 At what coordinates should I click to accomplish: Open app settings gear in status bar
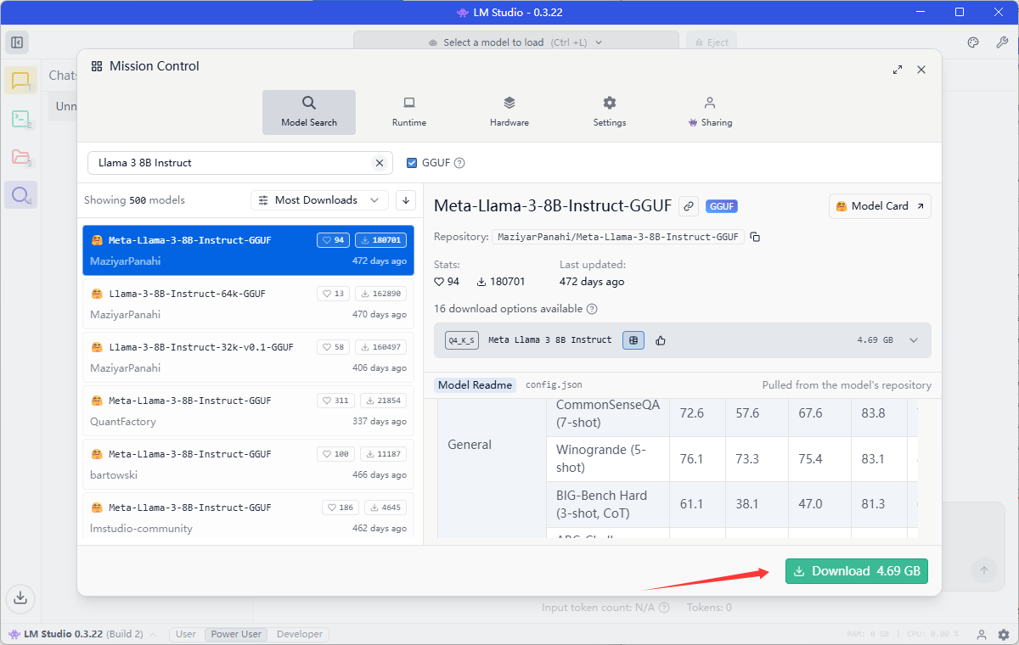click(x=1004, y=635)
